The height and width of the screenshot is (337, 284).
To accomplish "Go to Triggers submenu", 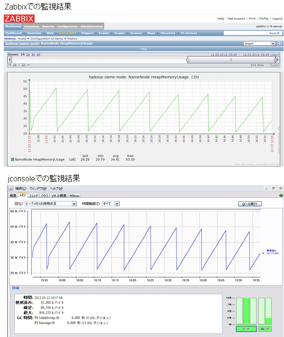I will point(87,33).
